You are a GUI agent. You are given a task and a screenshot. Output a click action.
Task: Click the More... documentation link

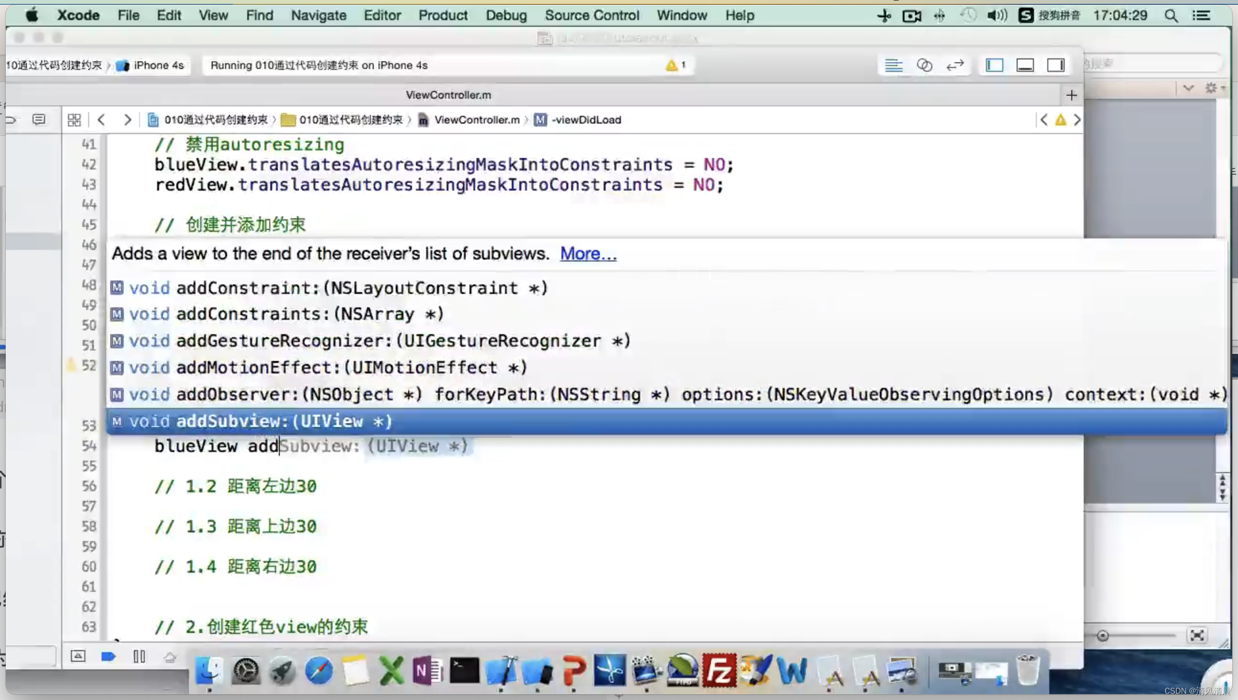pyautogui.click(x=588, y=253)
